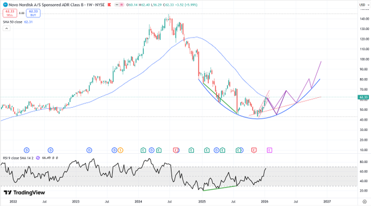Viewport: 371px width, 206px height.
Task: Click the dividend marker near March 2022
Action: coord(27,150)
